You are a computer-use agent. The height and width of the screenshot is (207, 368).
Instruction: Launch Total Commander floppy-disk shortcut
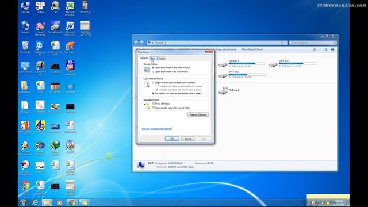(70, 68)
